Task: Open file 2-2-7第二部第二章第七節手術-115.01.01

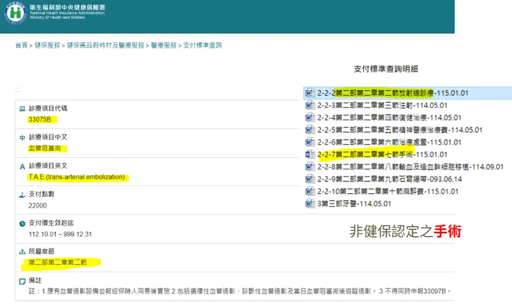Action: click(383, 154)
